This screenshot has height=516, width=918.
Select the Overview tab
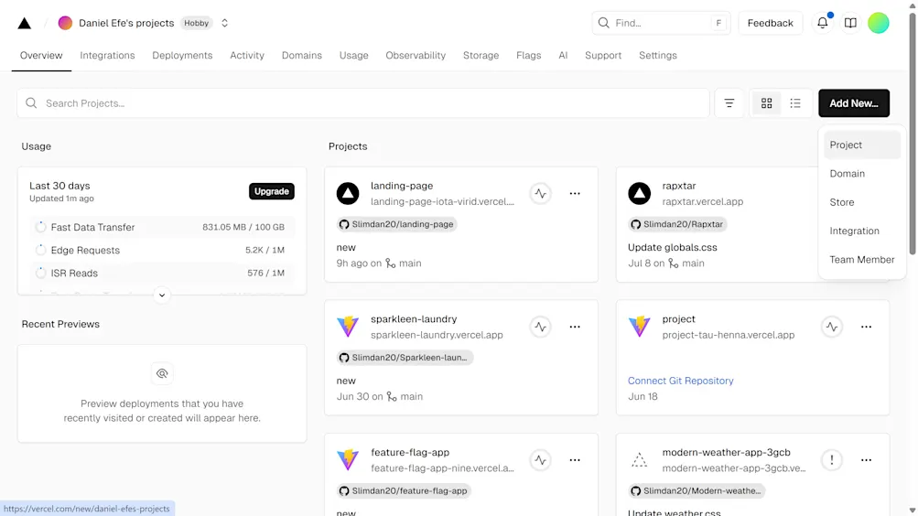coord(41,55)
